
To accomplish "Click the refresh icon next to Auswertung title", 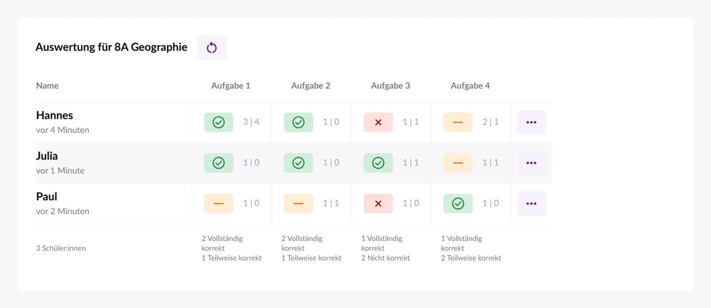I will coord(211,48).
